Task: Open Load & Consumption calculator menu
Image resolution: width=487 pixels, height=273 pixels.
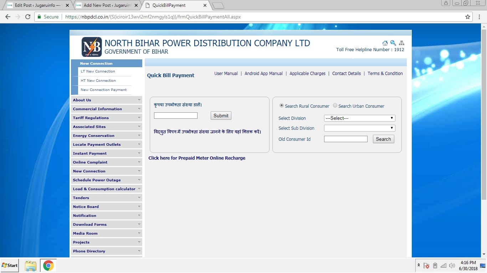Action: (x=106, y=189)
